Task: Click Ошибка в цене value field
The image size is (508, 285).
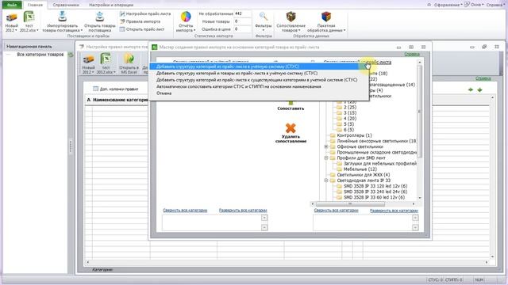Action: click(242, 29)
